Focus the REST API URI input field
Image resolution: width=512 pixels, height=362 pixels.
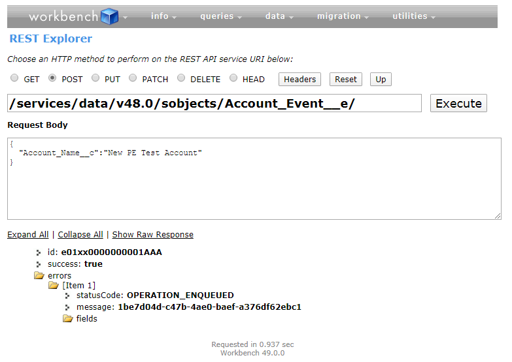[x=214, y=103]
